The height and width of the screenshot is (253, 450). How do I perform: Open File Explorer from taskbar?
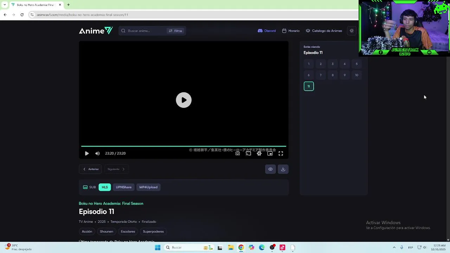[x=231, y=248]
